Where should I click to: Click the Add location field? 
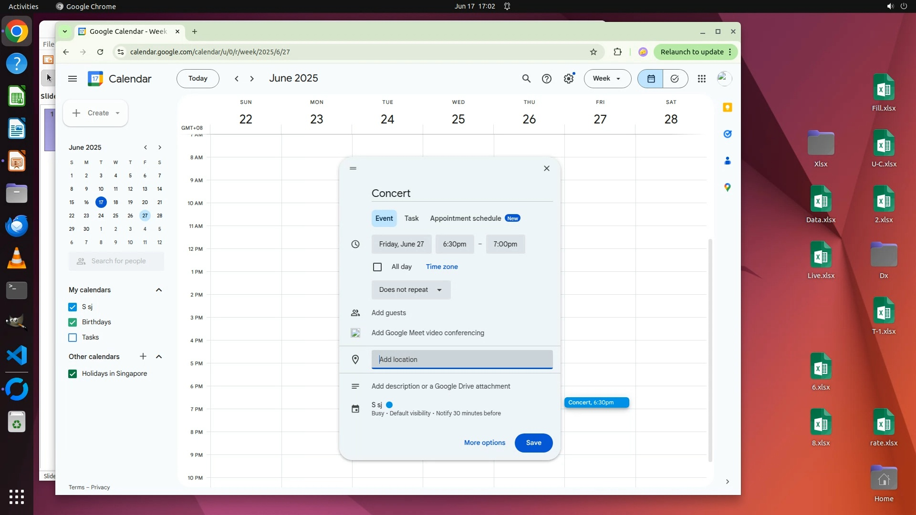click(461, 360)
